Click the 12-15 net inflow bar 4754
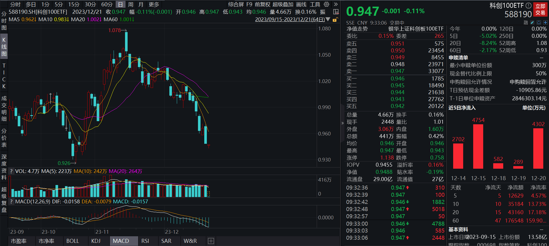Screen dimensions: 549x246 pyautogui.click(x=478, y=146)
